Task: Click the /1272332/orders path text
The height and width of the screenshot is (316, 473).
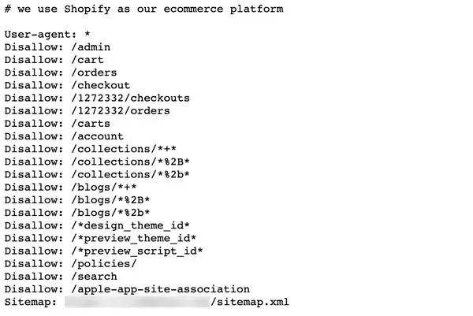Action: 121,110
